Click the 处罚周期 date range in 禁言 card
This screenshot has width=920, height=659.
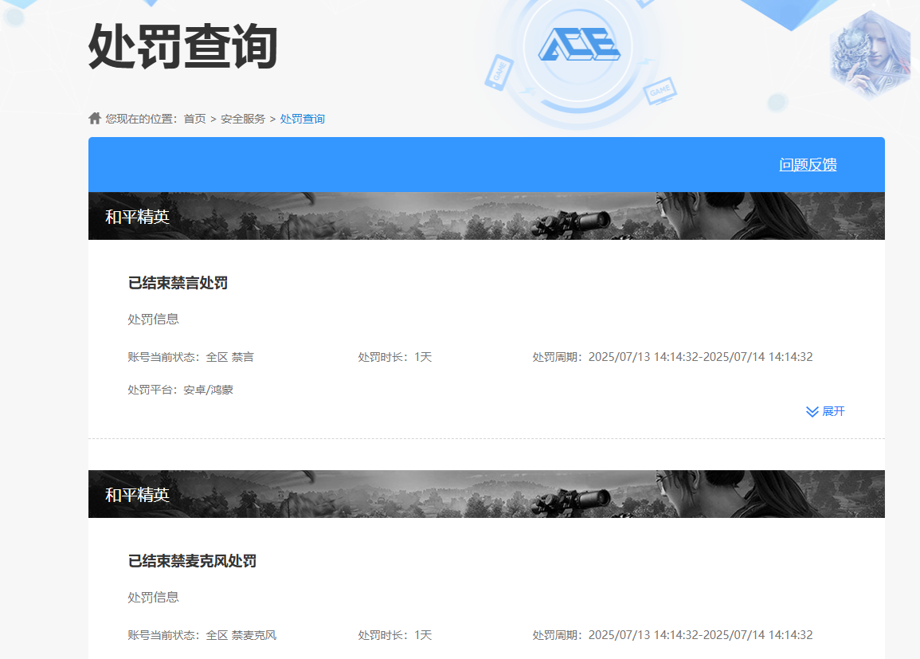pos(672,357)
